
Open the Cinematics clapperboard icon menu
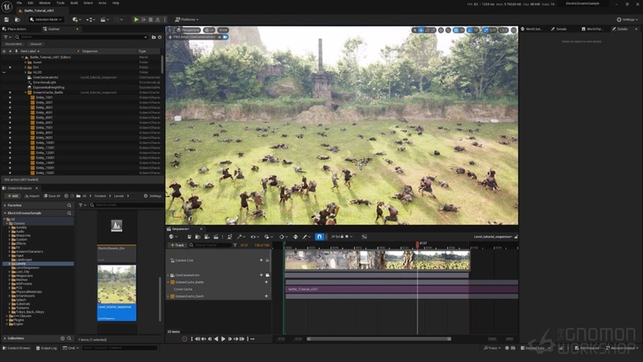(x=105, y=19)
